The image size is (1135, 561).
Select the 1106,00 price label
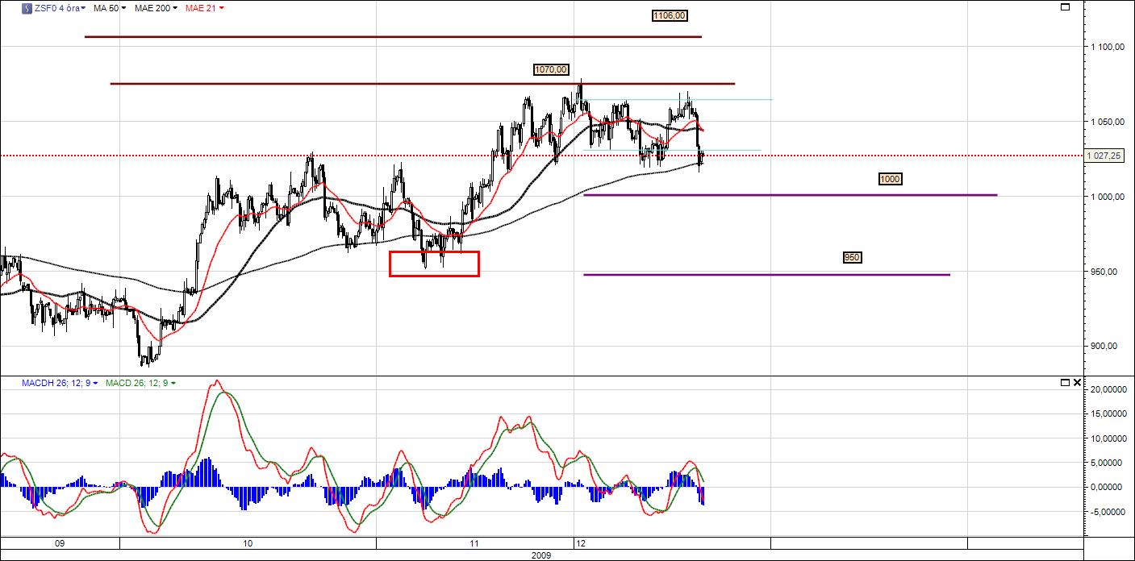click(x=670, y=15)
